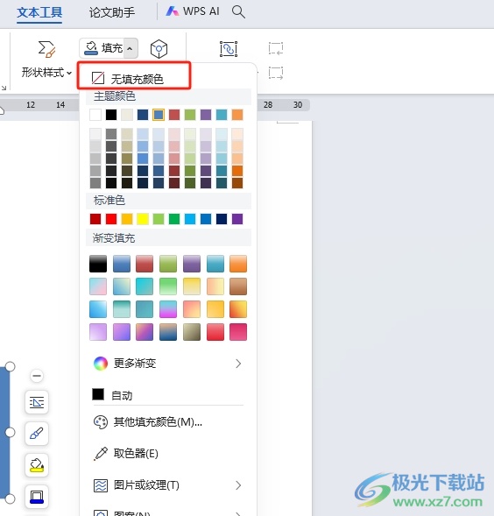
Task: Pick the bright red standard color swatch
Action: click(111, 219)
